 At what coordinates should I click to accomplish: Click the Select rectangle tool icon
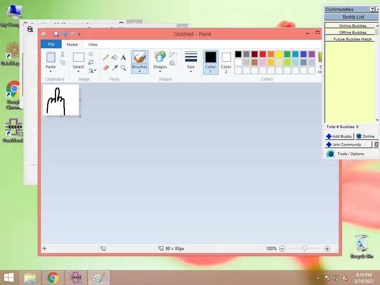click(79, 58)
